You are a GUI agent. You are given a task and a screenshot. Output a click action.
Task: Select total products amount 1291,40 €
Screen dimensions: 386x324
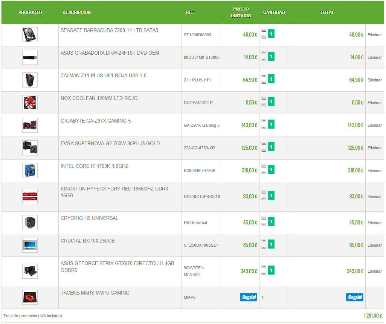(373, 316)
